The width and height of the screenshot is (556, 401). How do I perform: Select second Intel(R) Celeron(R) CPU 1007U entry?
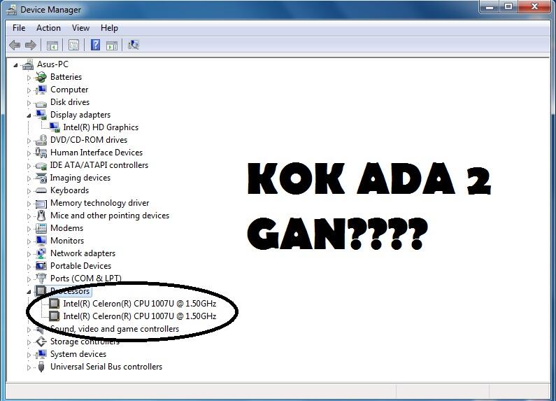140,316
